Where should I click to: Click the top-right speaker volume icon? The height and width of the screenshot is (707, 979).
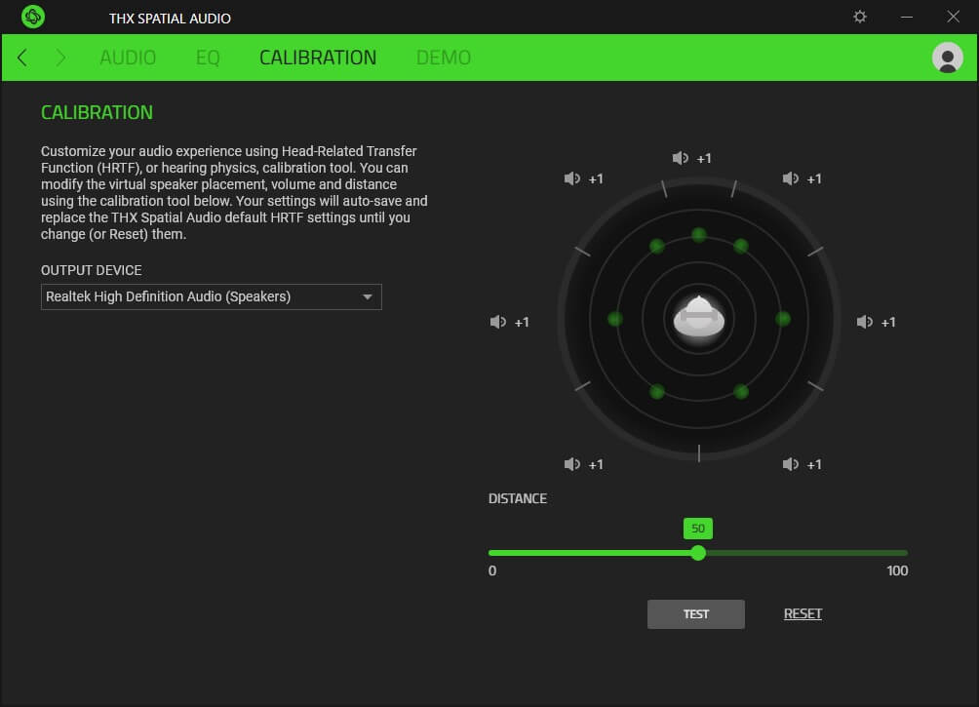791,178
